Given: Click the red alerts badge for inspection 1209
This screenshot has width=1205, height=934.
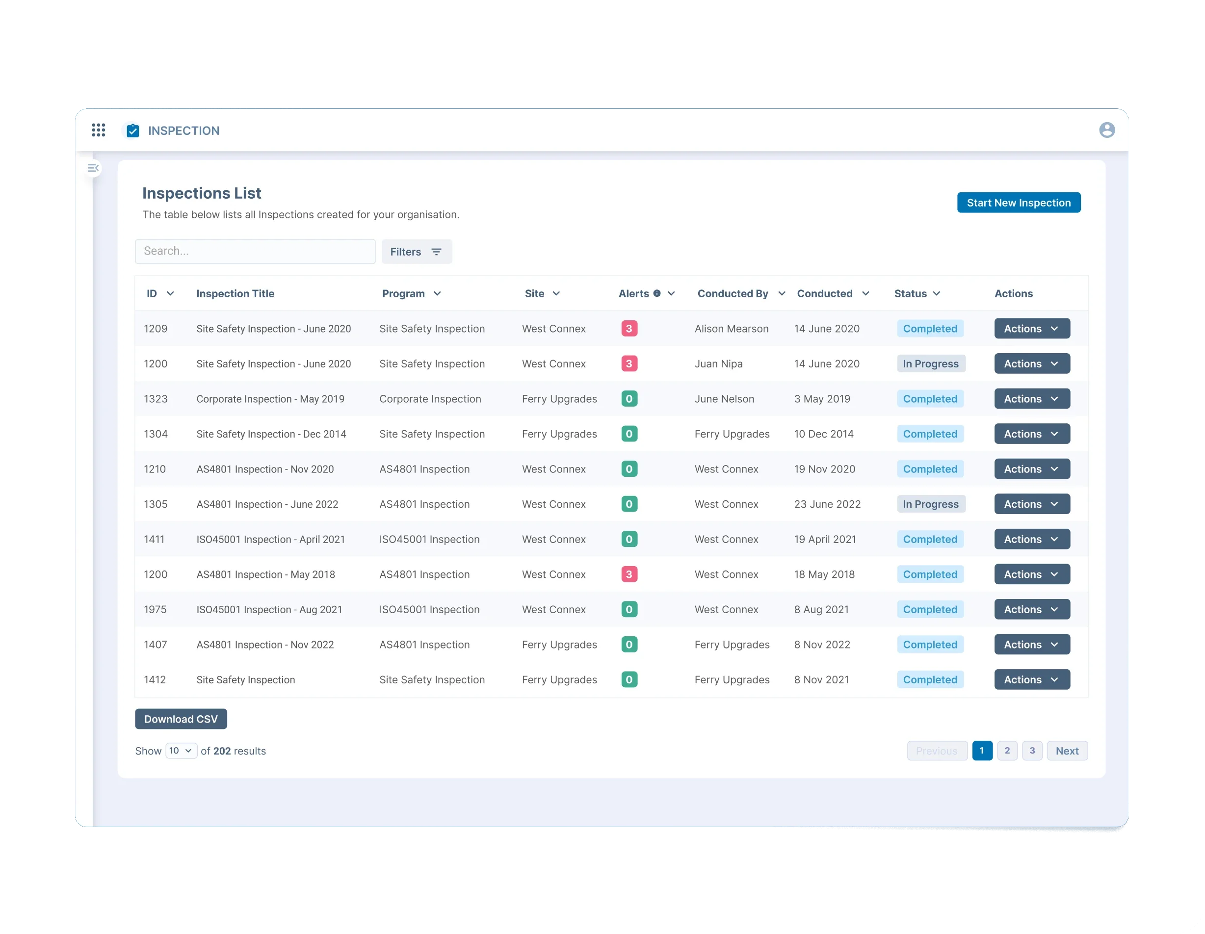Looking at the screenshot, I should (x=629, y=328).
